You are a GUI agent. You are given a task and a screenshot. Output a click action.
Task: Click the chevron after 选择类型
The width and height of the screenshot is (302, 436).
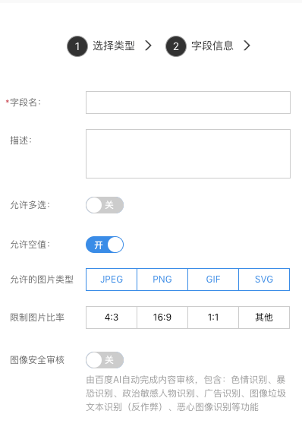point(149,46)
